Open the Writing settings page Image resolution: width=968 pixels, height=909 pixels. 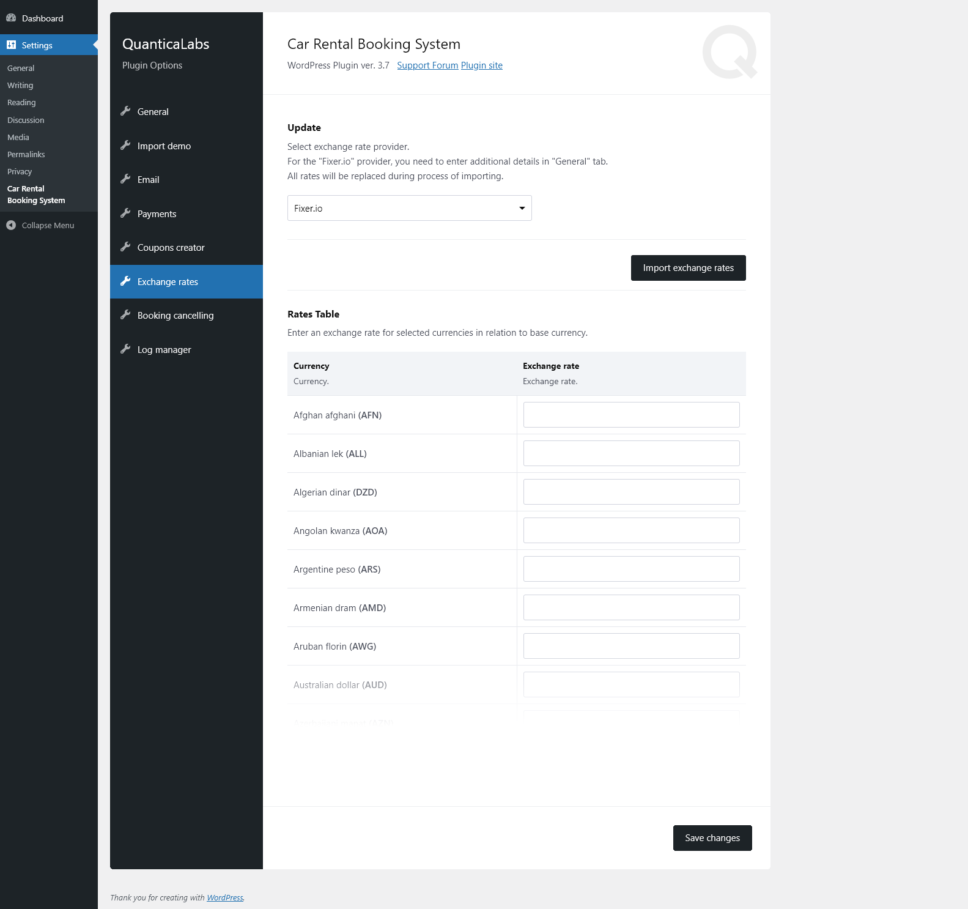coord(20,85)
